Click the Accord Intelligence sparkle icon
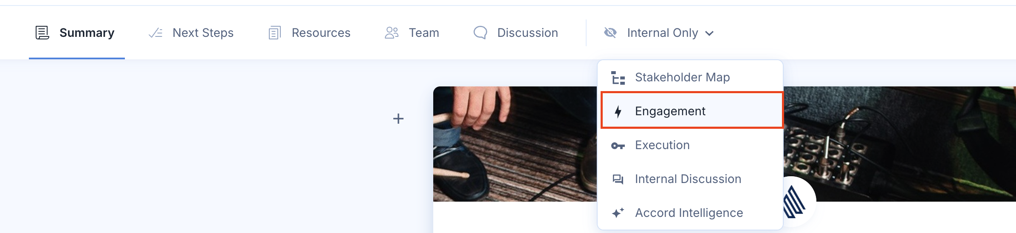The image size is (1016, 233). coord(618,213)
